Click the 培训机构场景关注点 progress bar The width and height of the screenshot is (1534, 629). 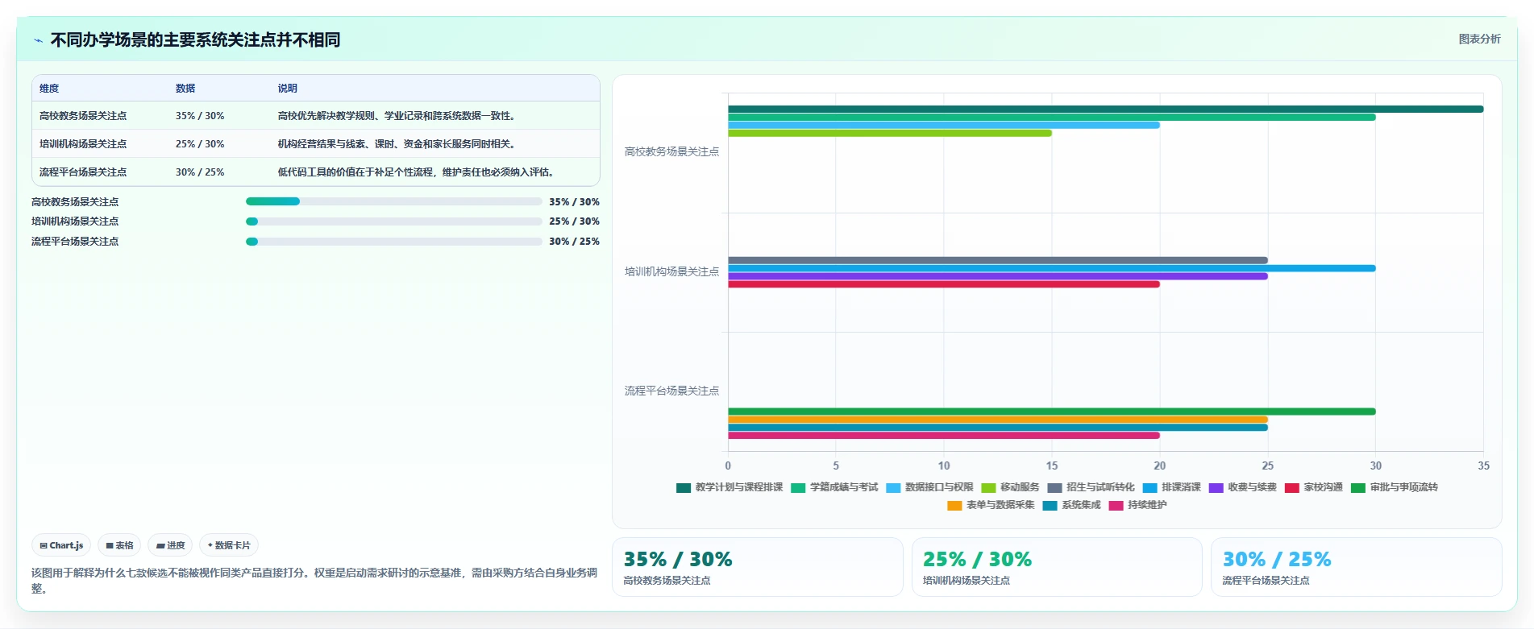[x=393, y=221]
